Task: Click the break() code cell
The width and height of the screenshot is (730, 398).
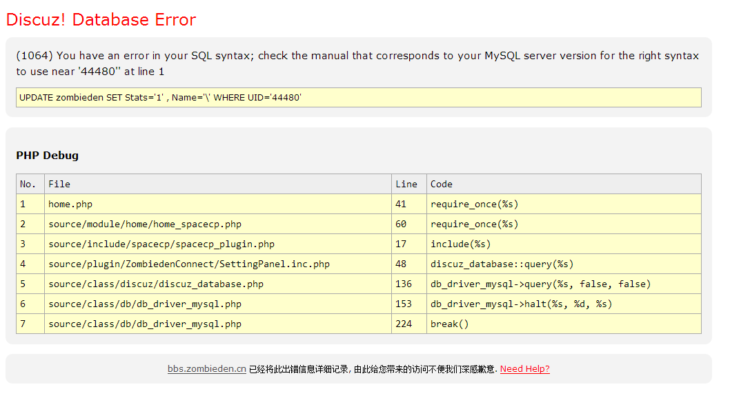Action: [564, 324]
